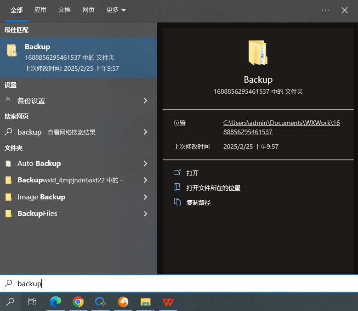Open the C:\Users\admin\Documents\WXWork location link
Viewport: 358px width, 311px height.
click(282, 127)
